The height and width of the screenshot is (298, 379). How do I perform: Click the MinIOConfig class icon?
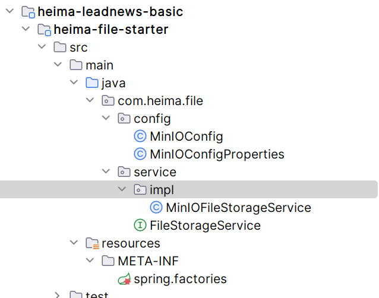click(x=140, y=137)
